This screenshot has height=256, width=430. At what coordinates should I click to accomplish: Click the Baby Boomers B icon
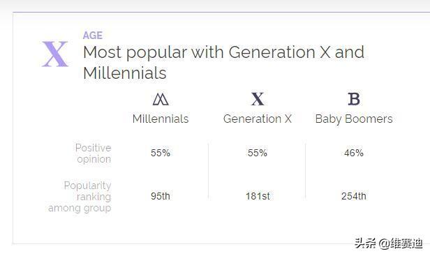coord(354,99)
